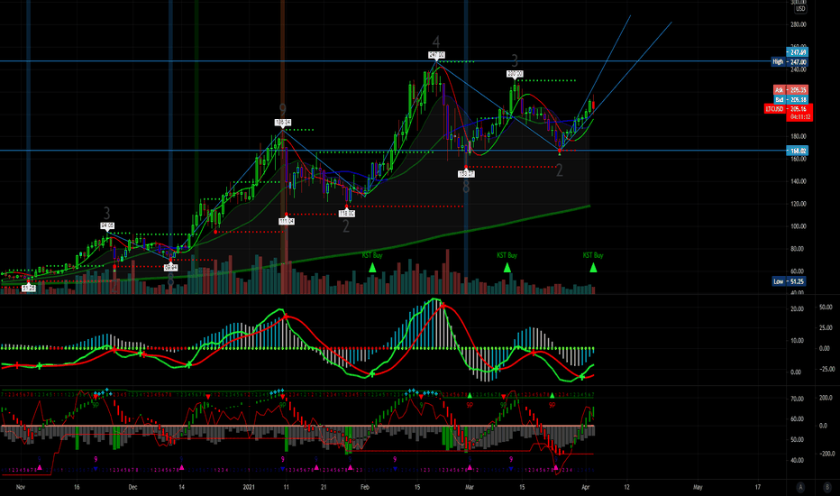Click the 200.00 swing high label
This screenshot has width=840, height=496.
pyautogui.click(x=515, y=74)
